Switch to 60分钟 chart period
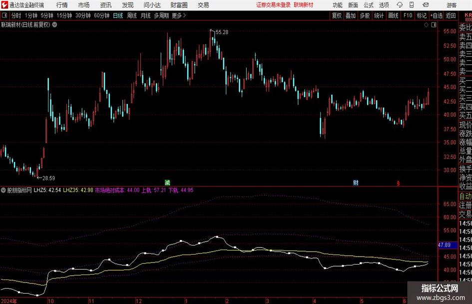 coord(101,15)
